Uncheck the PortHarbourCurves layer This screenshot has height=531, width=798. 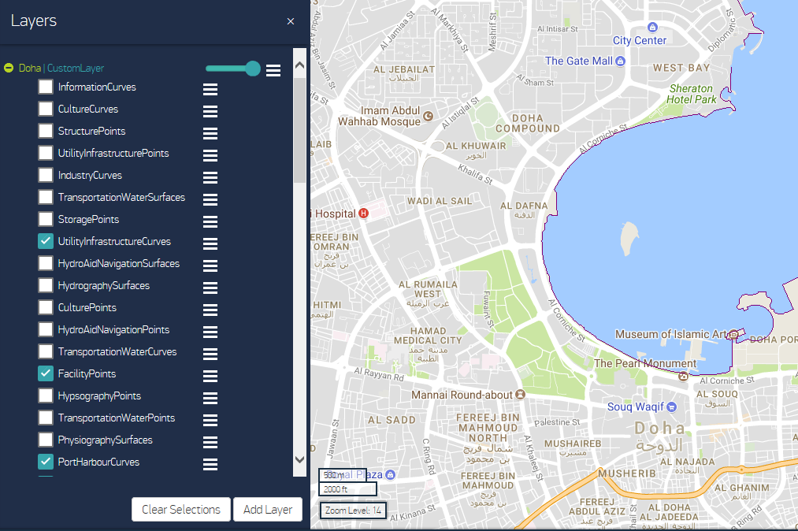46,462
